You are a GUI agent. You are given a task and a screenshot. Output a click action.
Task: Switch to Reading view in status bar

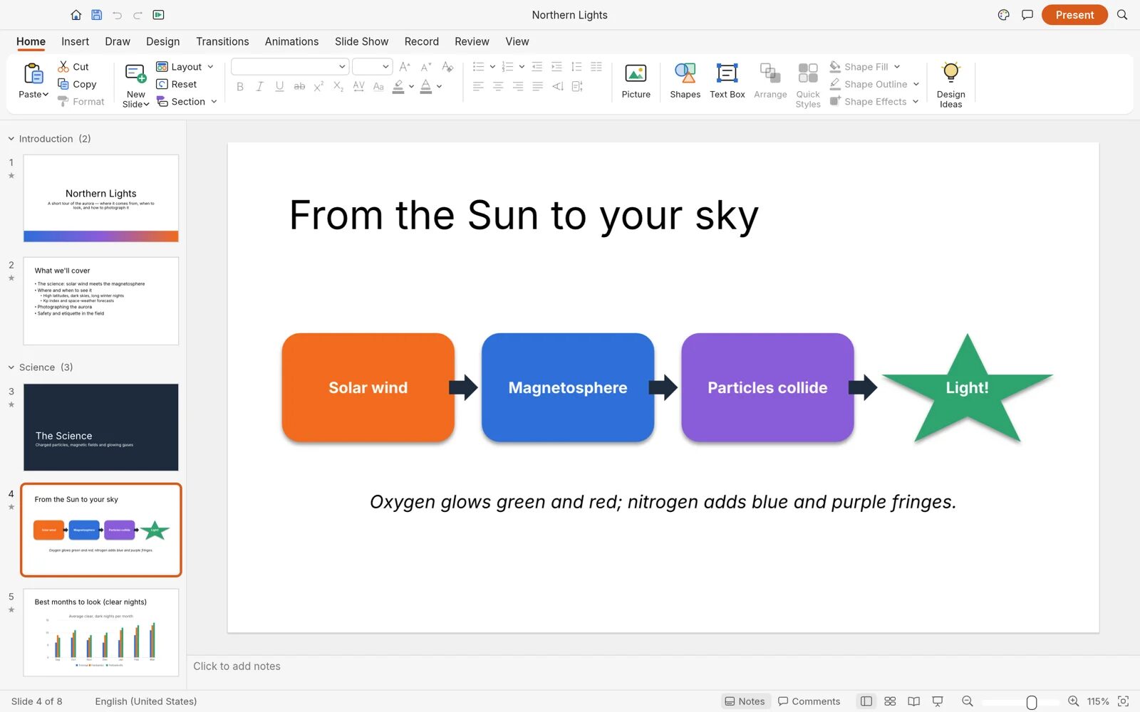point(913,701)
